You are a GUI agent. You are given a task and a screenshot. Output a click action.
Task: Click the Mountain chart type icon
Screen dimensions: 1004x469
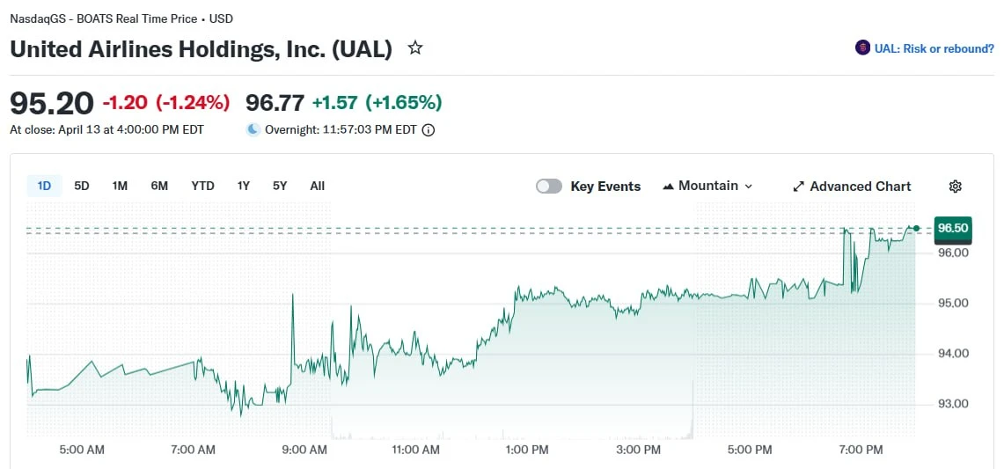pos(669,187)
